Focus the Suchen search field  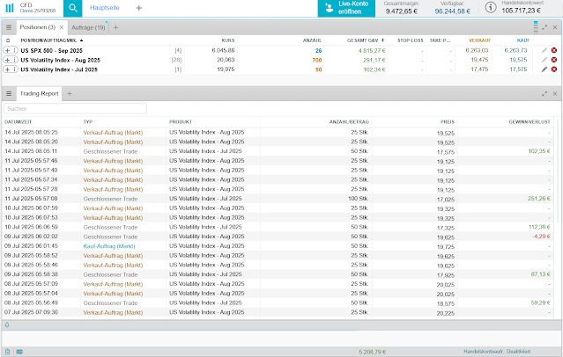[x=76, y=109]
